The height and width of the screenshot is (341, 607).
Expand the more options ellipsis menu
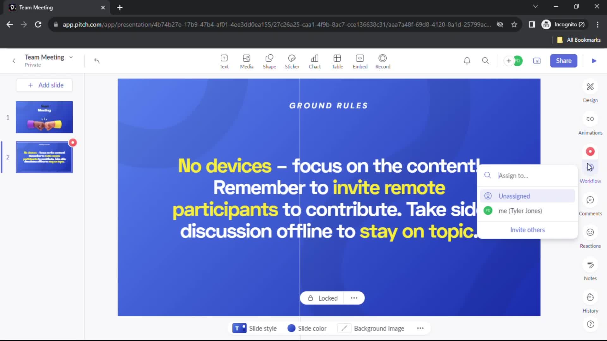tap(354, 298)
